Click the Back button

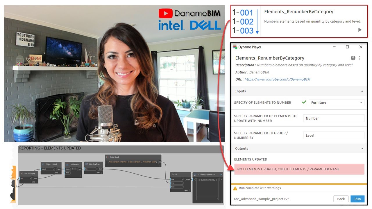tap(341, 199)
